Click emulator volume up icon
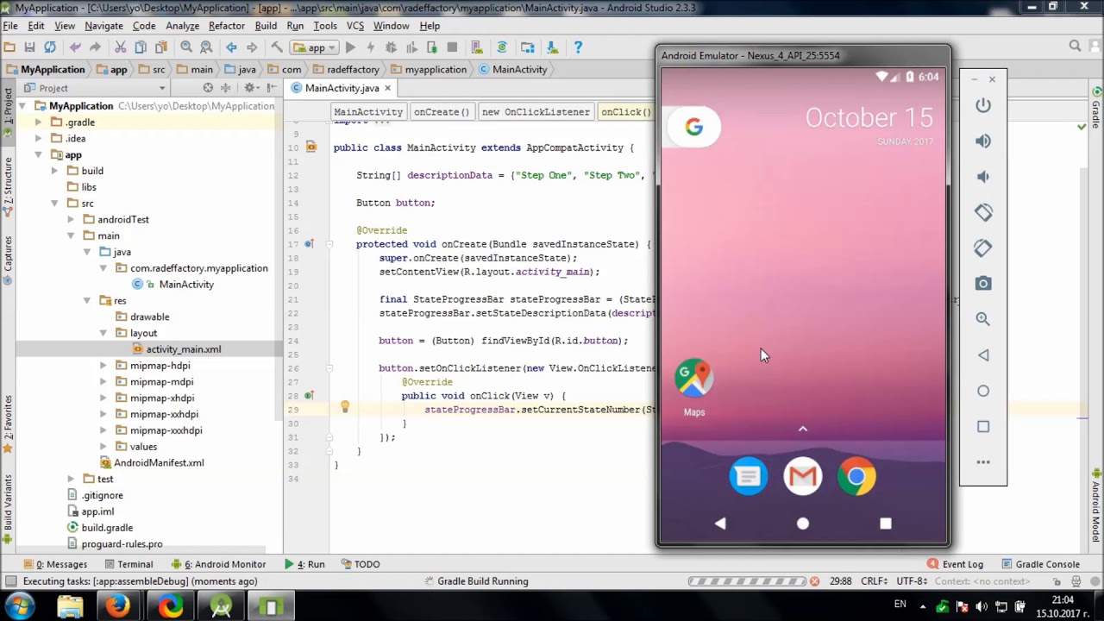 click(982, 141)
